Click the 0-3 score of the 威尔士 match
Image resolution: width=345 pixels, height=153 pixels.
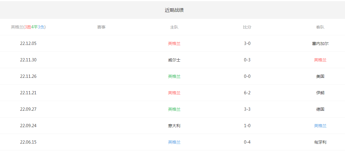click(x=247, y=60)
